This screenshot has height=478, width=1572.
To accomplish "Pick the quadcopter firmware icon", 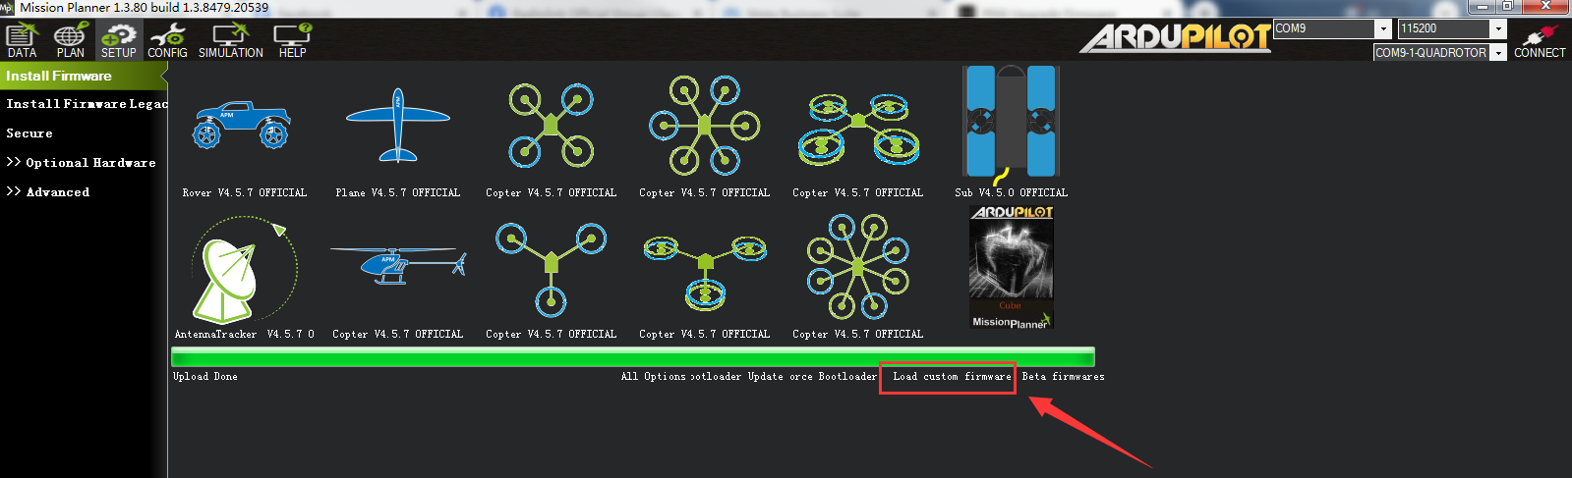I will click(x=551, y=124).
